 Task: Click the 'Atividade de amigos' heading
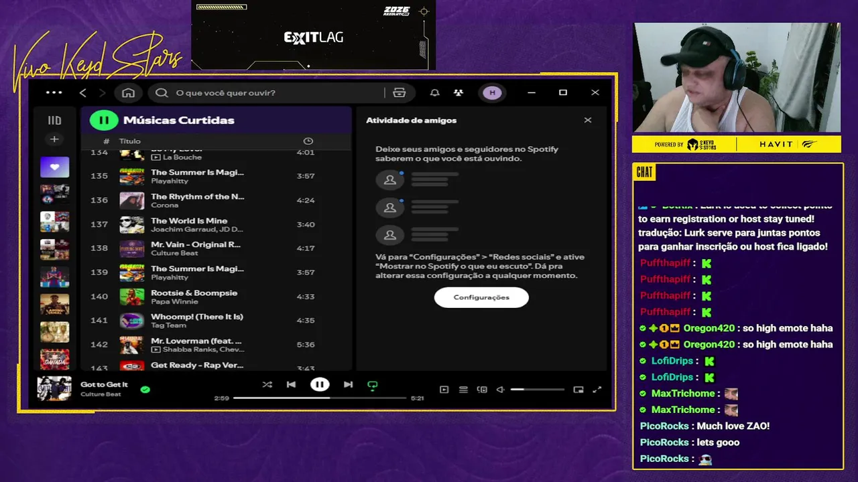(412, 120)
